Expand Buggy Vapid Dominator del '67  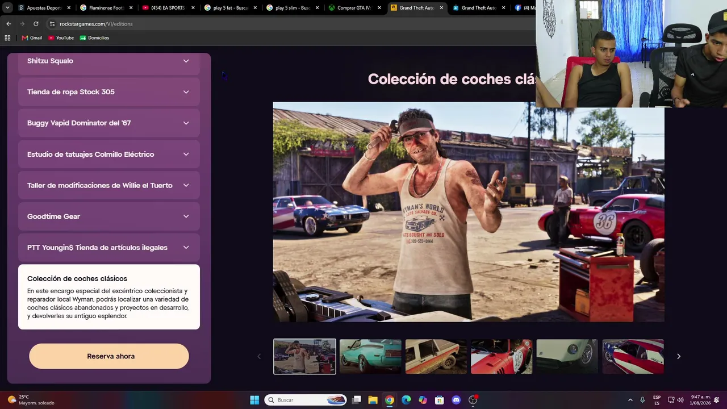[109, 123]
